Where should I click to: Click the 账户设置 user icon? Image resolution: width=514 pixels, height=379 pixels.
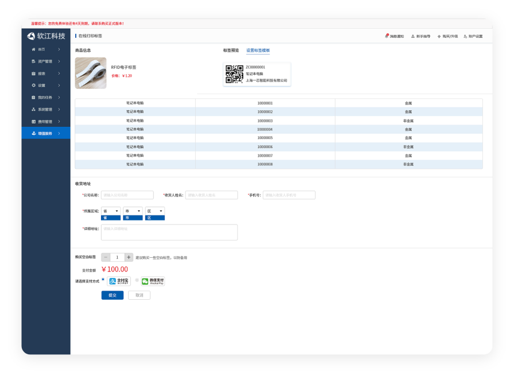click(465, 36)
